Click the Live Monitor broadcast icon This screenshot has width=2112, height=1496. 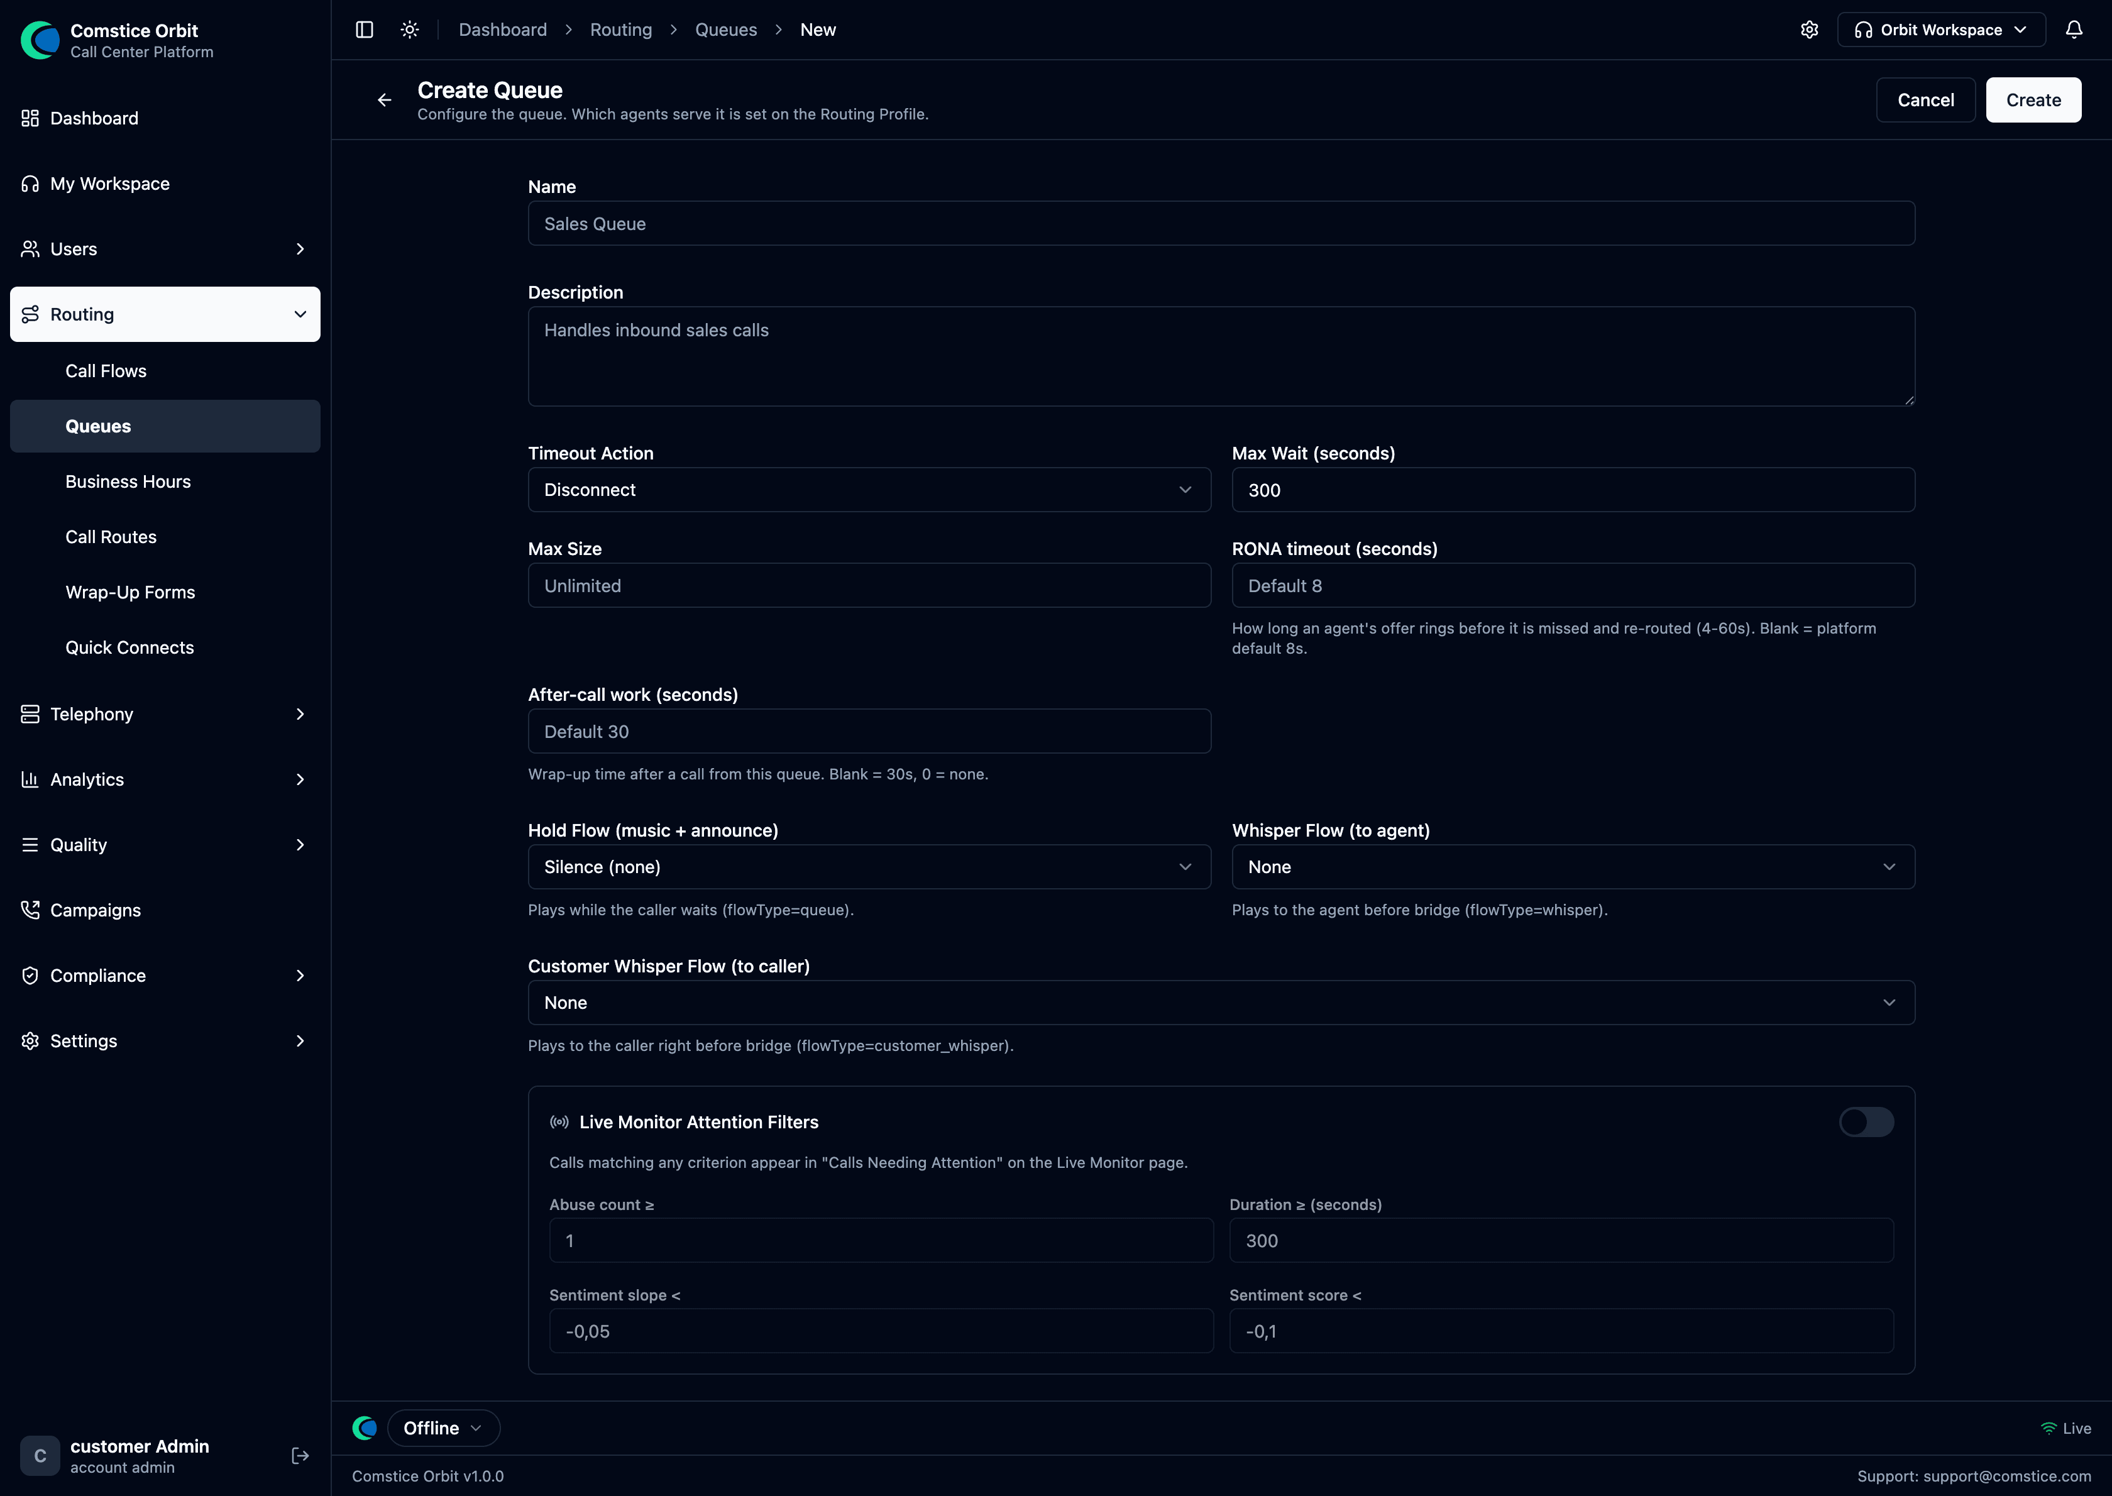(x=559, y=1122)
